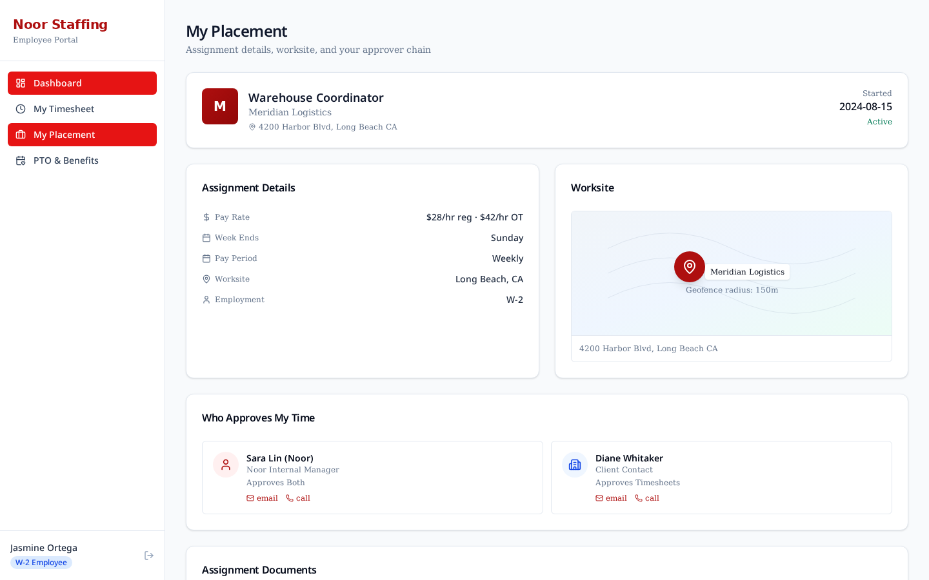The image size is (929, 580).
Task: Click the Noor Internal Manager role text
Action: click(x=293, y=470)
